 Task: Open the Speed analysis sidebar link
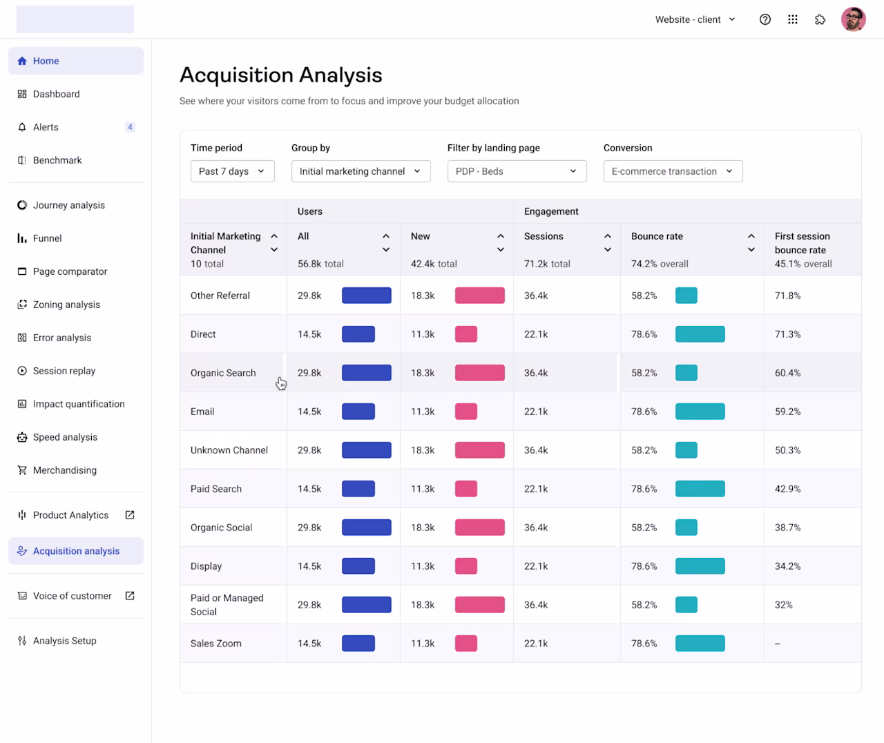coord(76,437)
